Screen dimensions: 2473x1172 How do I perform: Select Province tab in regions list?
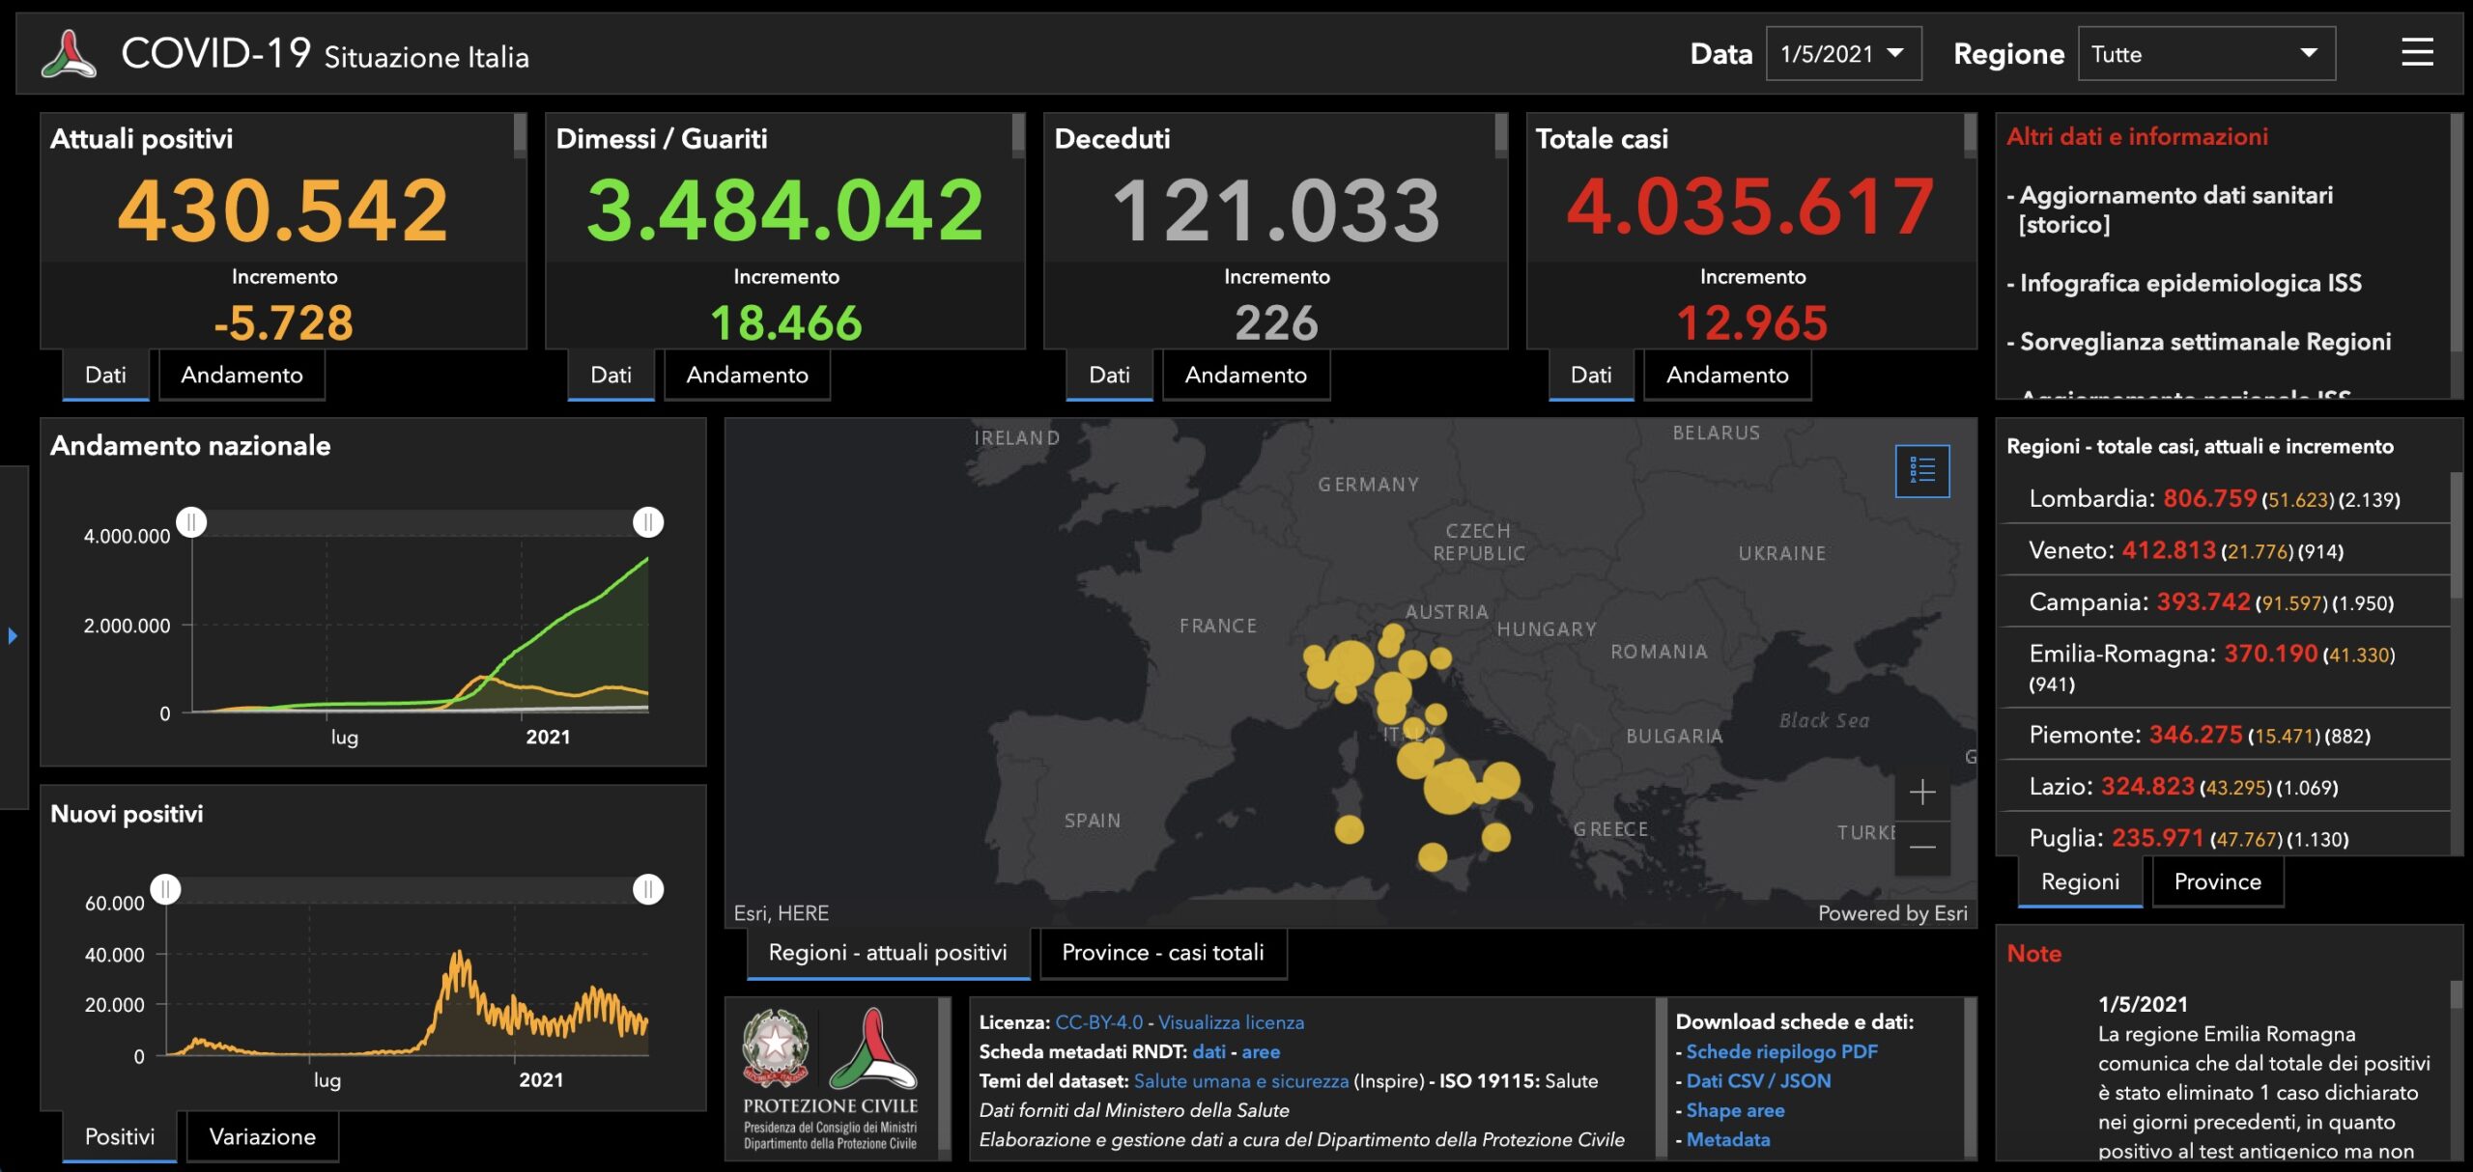point(2217,881)
